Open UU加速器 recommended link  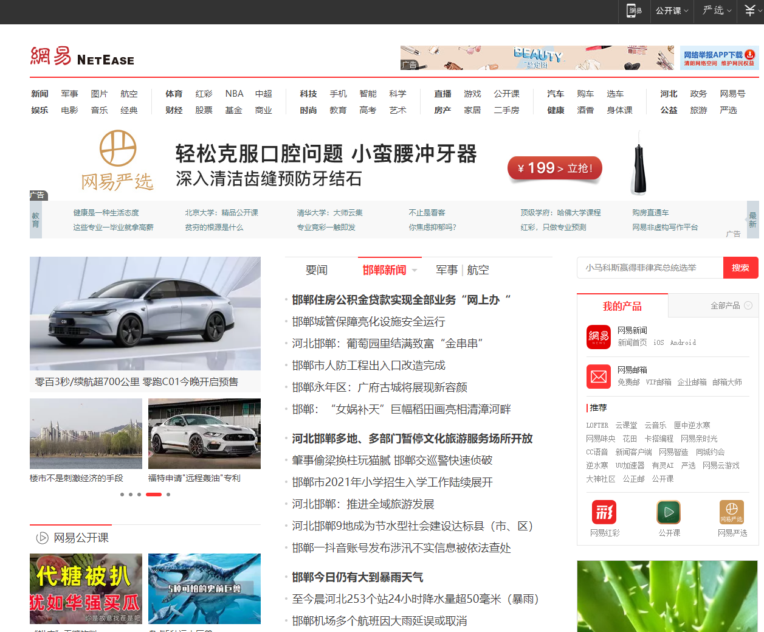[x=630, y=466]
